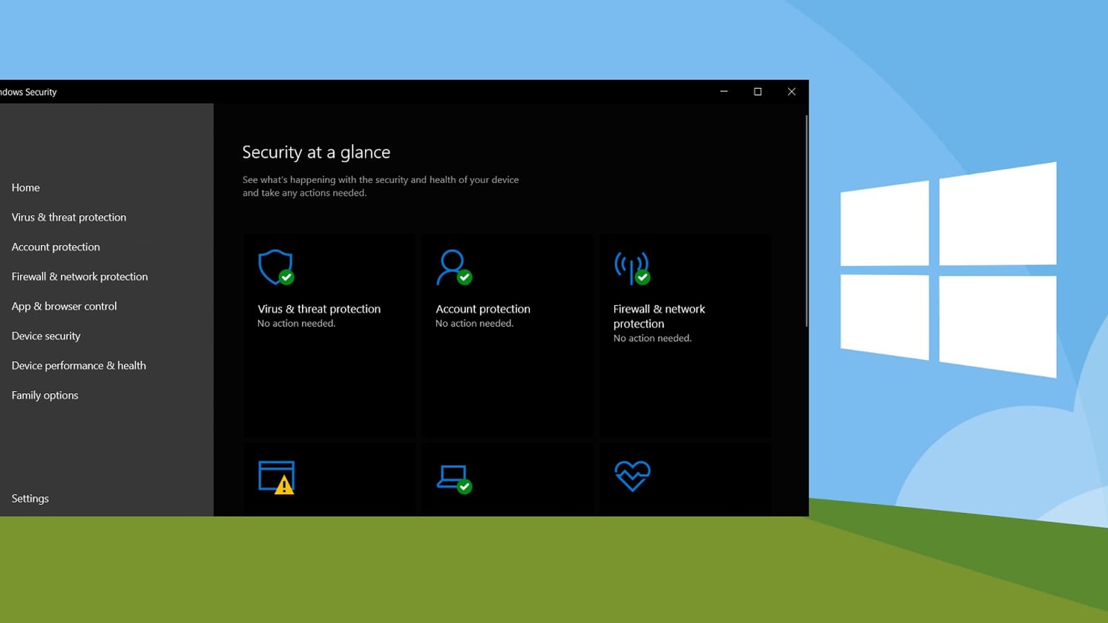Click the Firewall & network protection tile title
Viewport: 1108px width, 623px height.
click(x=659, y=316)
